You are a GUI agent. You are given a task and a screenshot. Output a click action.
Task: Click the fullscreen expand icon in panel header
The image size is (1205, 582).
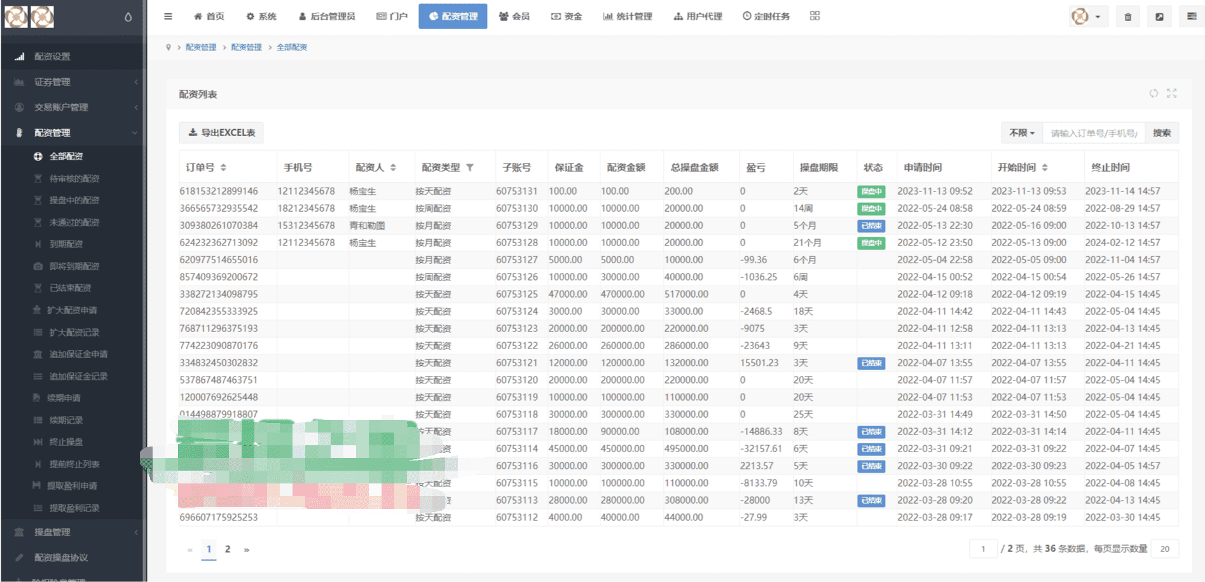click(x=1172, y=94)
